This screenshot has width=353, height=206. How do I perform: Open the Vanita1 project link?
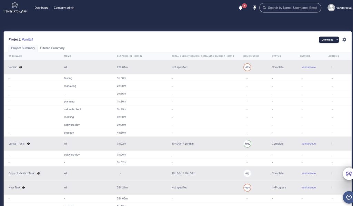click(x=28, y=40)
